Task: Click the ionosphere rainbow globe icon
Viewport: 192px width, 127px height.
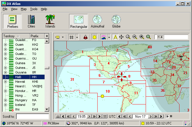Action: coord(103,37)
